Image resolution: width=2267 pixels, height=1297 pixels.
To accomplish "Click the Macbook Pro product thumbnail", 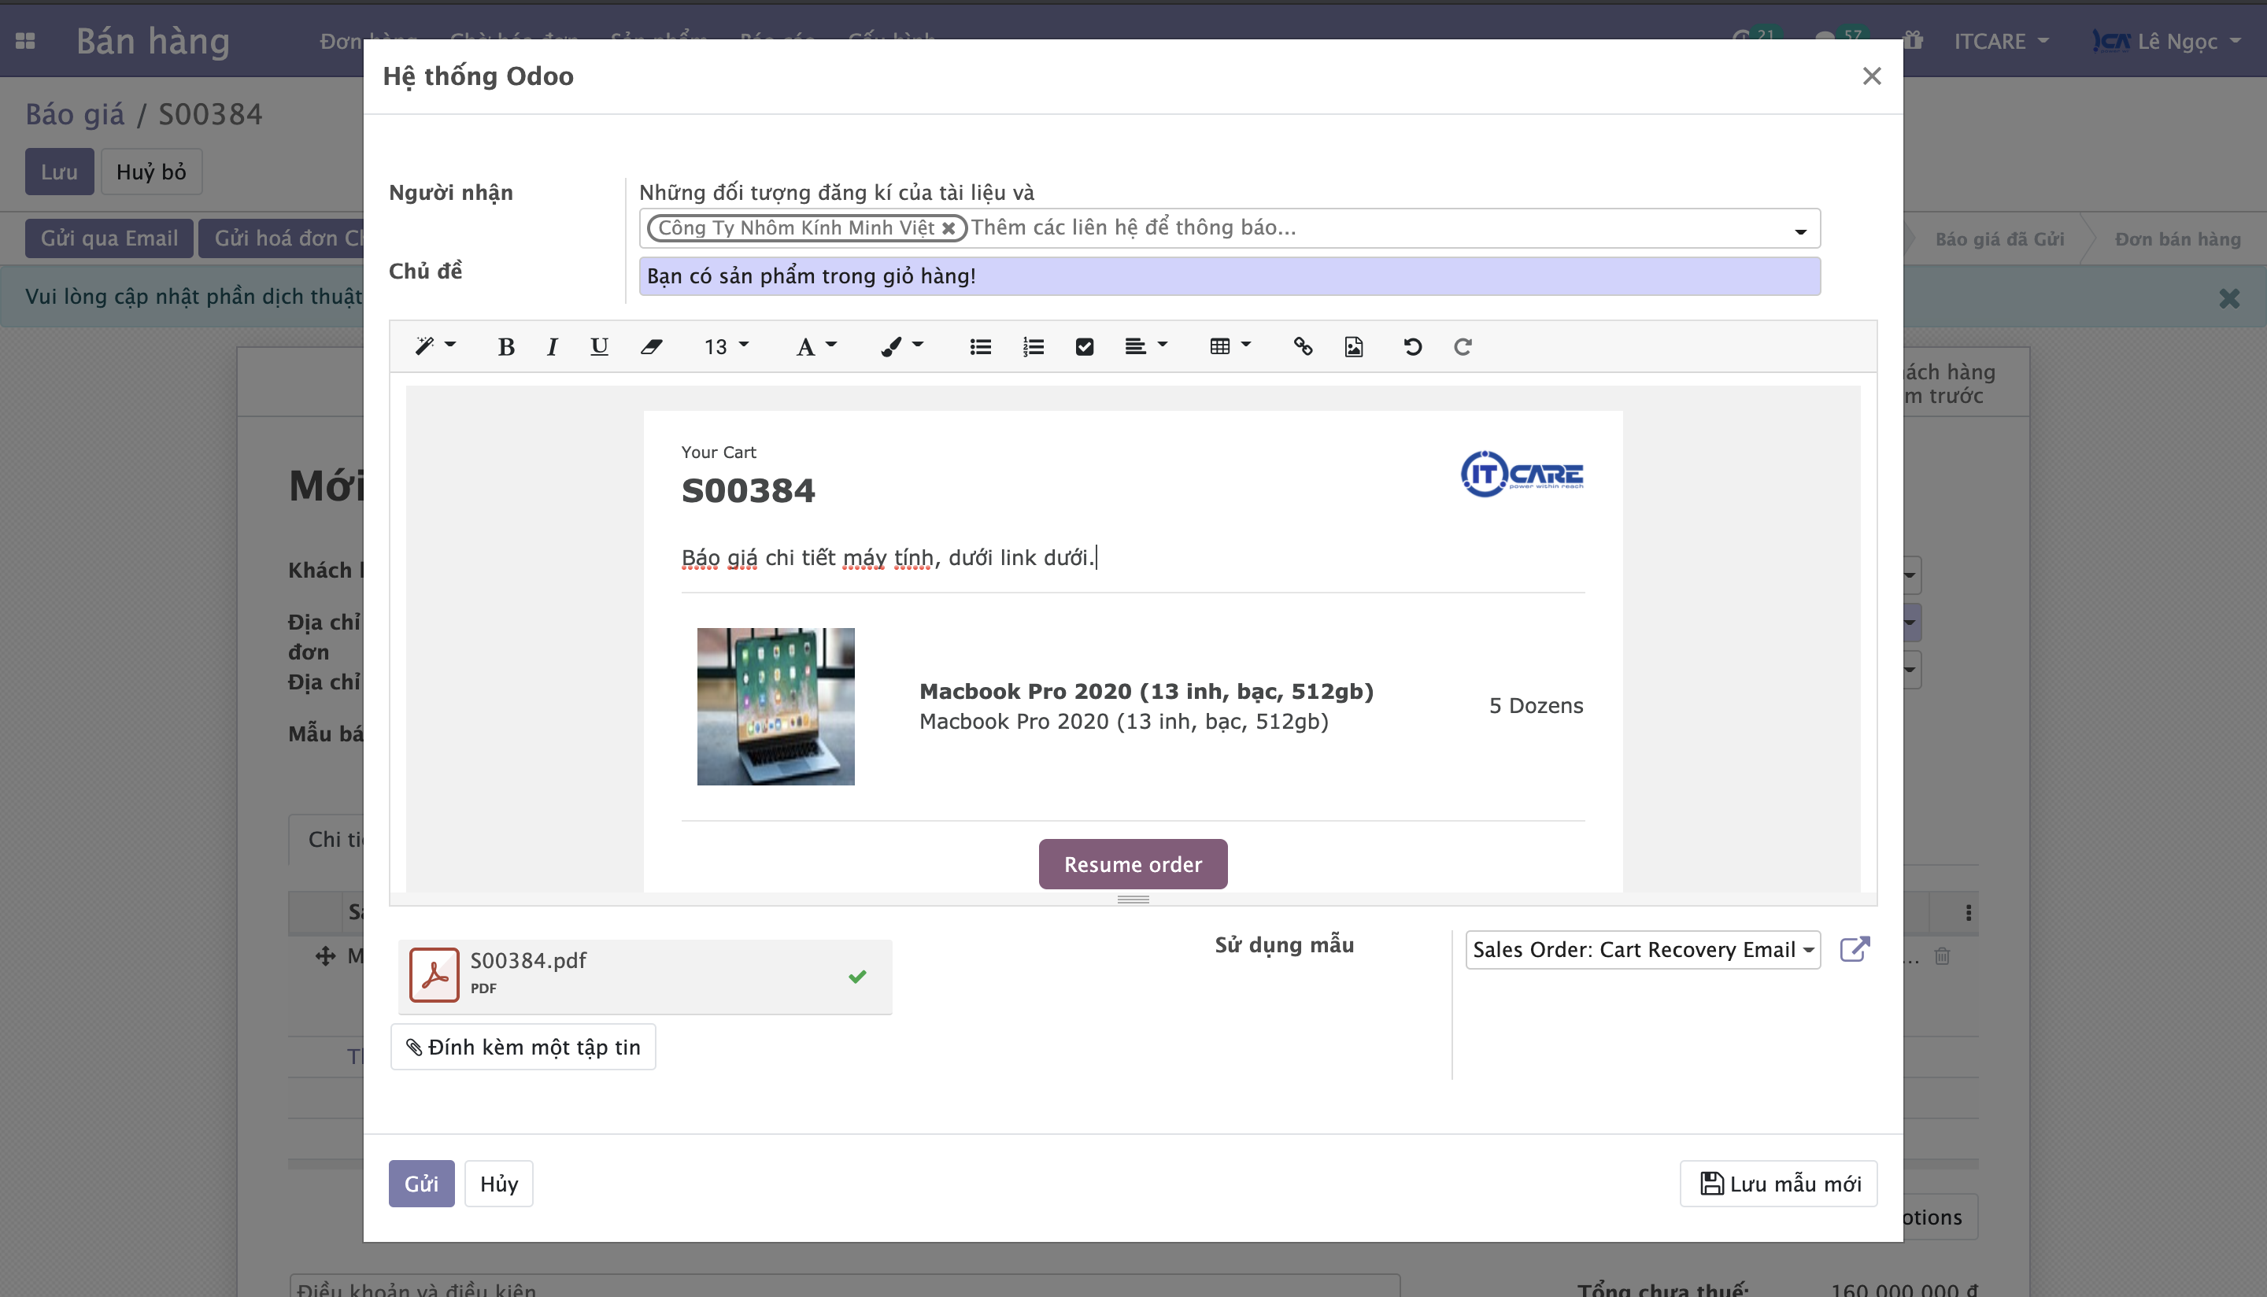I will click(x=776, y=707).
